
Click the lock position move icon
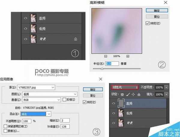tap(133, 94)
